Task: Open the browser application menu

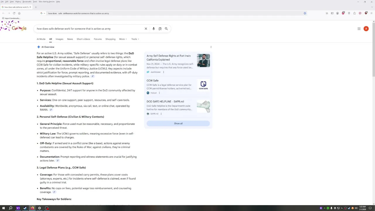Action: point(371,13)
